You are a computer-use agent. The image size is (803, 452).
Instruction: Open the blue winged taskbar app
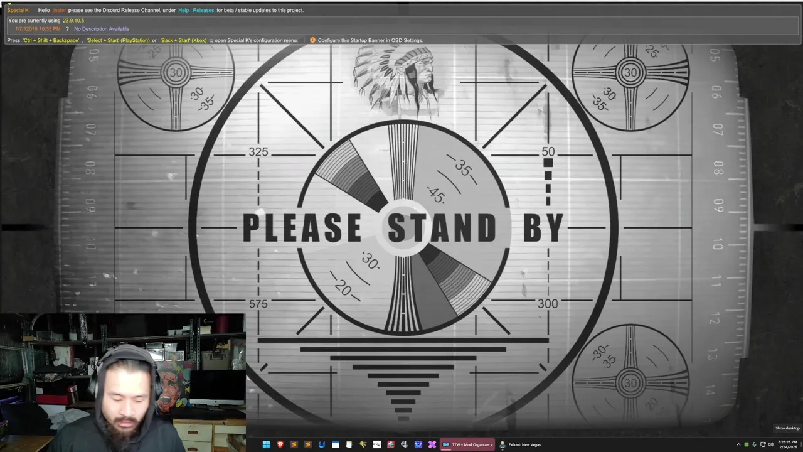[418, 444]
